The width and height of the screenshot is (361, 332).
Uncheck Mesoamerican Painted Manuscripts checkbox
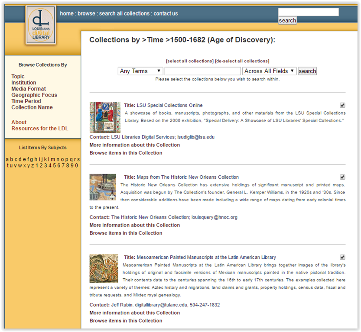click(342, 257)
